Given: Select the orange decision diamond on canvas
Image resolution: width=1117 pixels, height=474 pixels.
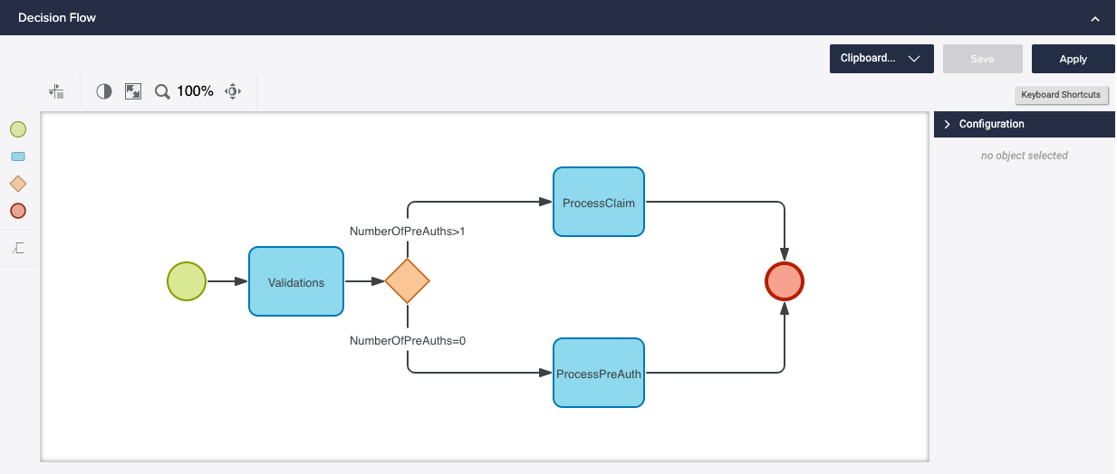Looking at the screenshot, I should (x=407, y=281).
